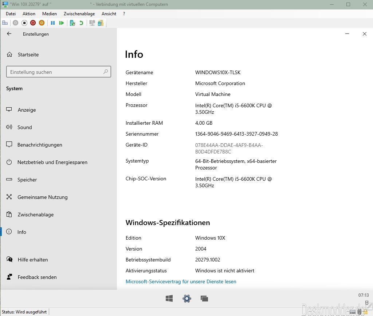The width and height of the screenshot is (373, 316).
Task: Click the System sidebar header
Action: click(x=14, y=89)
